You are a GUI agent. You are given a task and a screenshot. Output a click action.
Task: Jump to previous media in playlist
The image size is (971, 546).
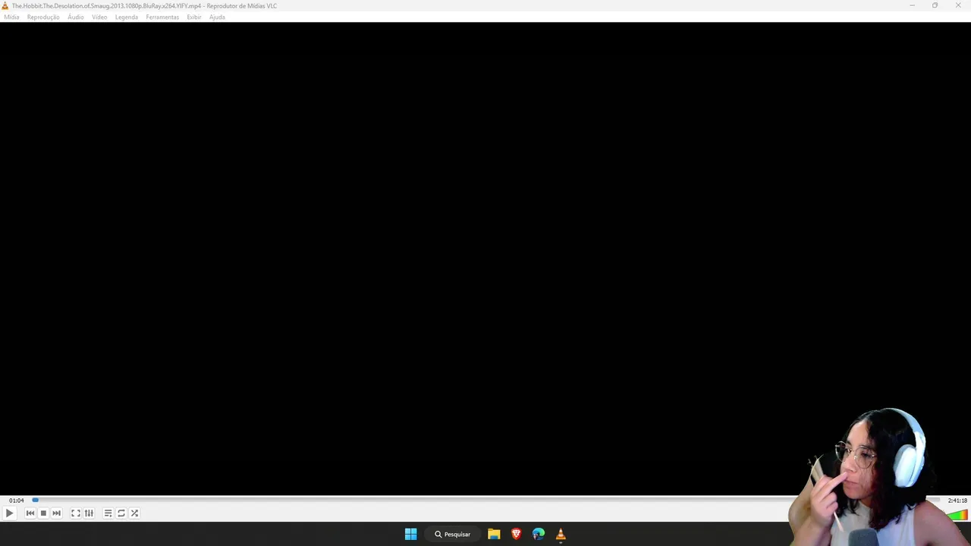pyautogui.click(x=30, y=513)
